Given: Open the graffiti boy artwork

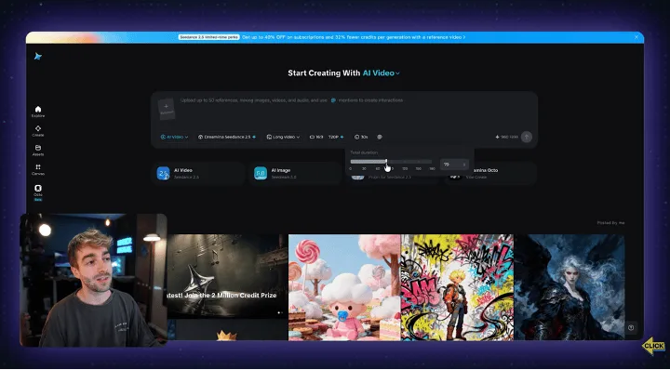Looking at the screenshot, I should coord(457,287).
